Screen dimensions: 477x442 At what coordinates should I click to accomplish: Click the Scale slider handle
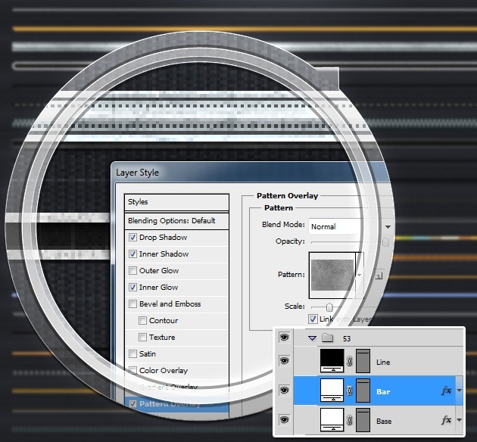coord(329,307)
